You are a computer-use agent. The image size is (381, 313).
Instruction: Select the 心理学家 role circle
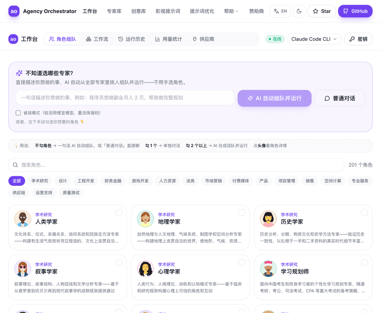pos(242,263)
